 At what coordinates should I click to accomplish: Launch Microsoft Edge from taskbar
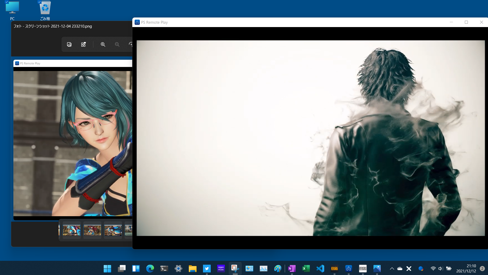click(150, 269)
